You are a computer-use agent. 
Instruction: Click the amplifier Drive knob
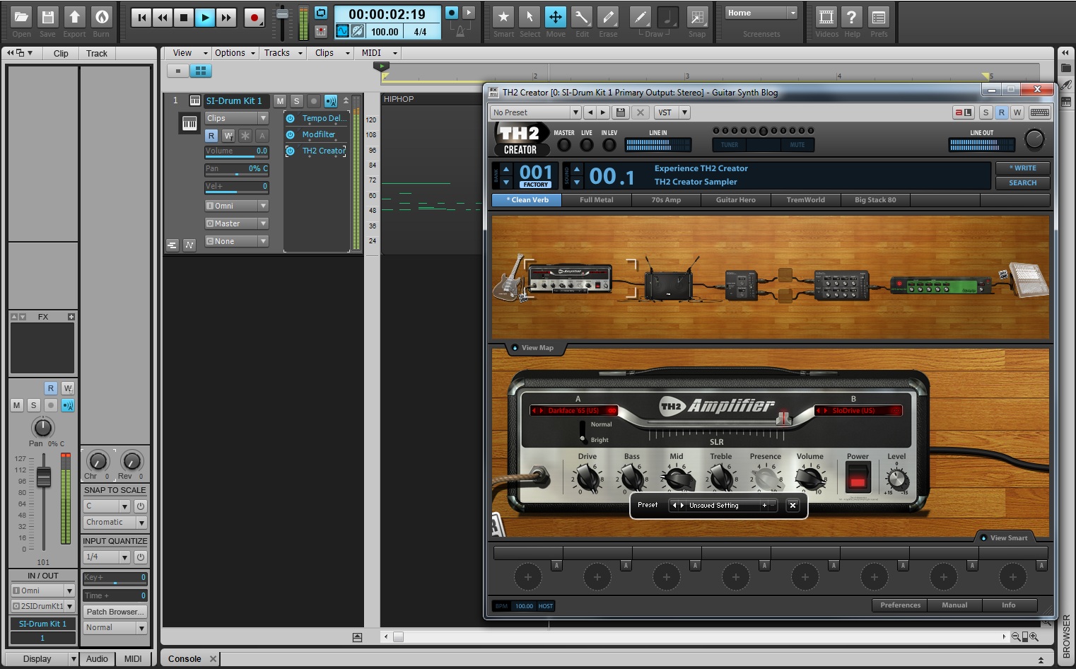click(587, 479)
